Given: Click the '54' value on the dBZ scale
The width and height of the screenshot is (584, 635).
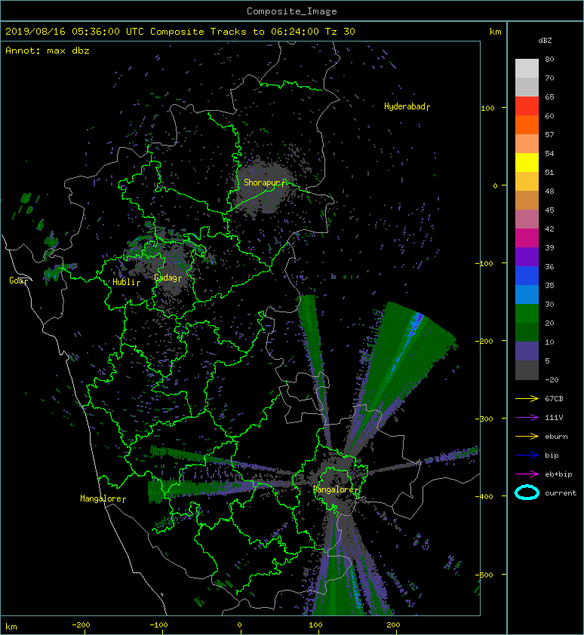Looking at the screenshot, I should tap(549, 154).
